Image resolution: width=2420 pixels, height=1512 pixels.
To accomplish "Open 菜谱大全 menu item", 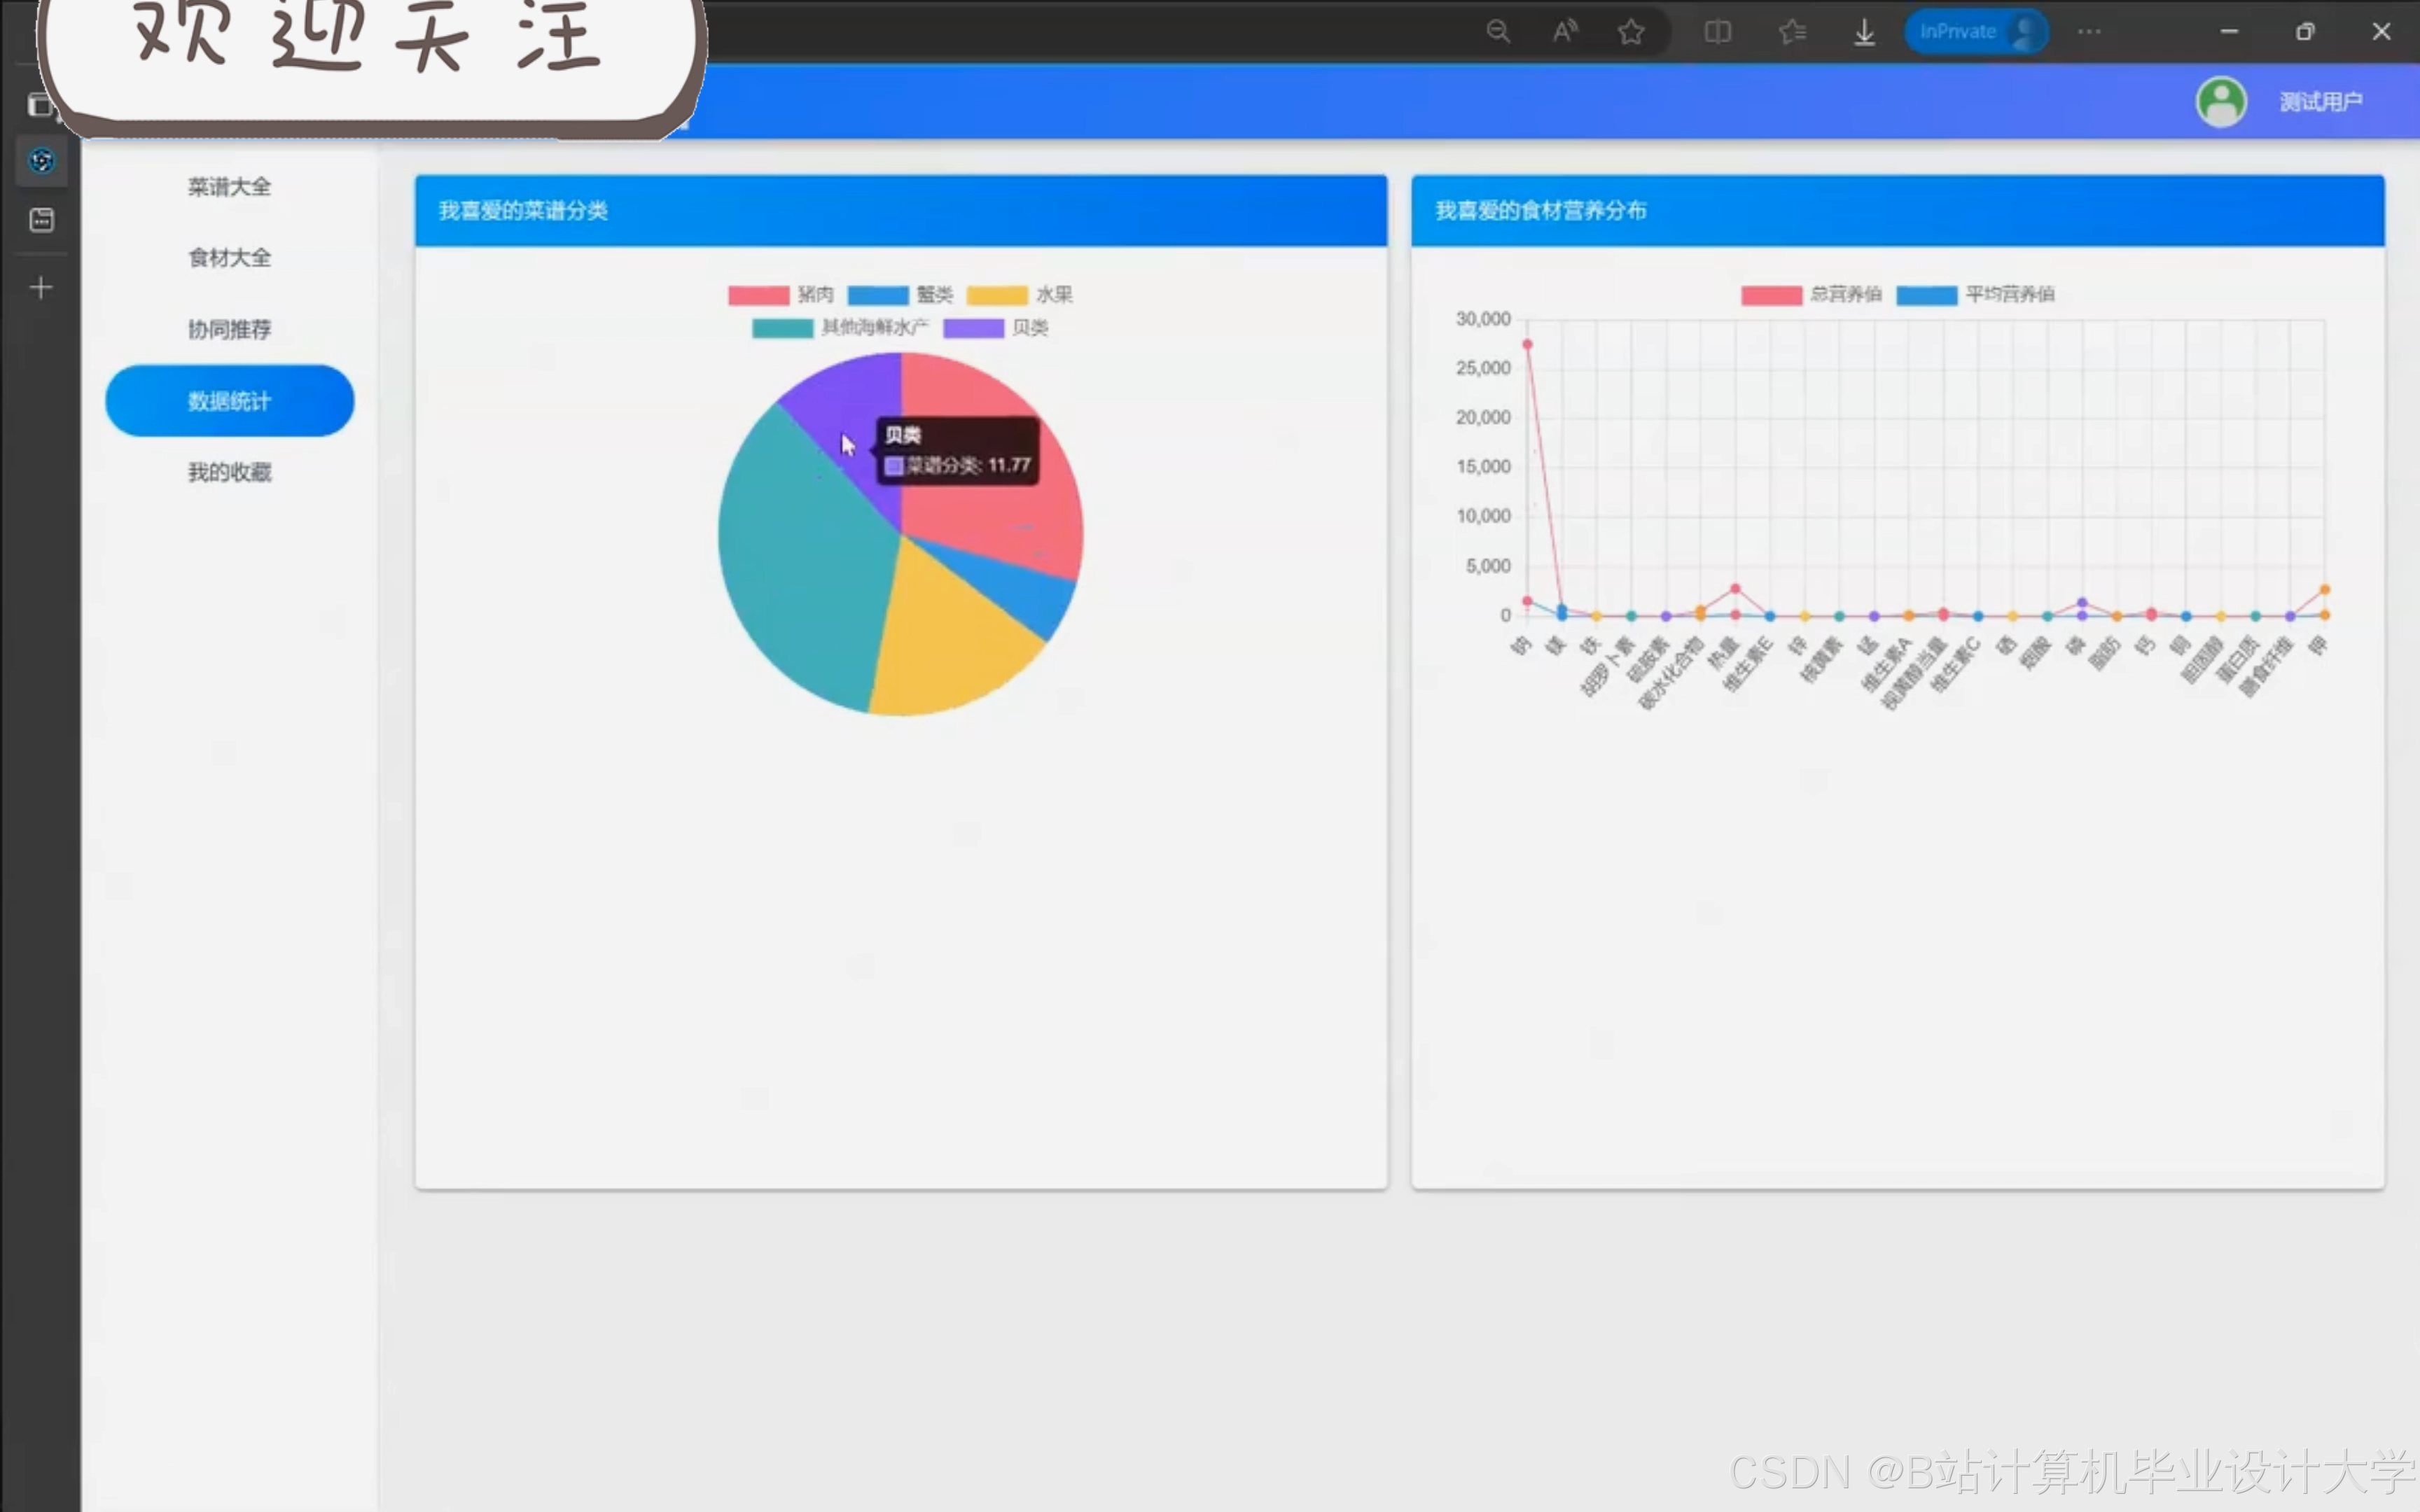I will 229,187.
